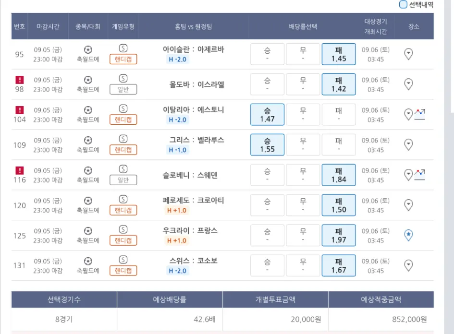Toggle 패 1.50 for 페로제도 : 크로아티
The height and width of the screenshot is (334, 454).
[x=339, y=205]
